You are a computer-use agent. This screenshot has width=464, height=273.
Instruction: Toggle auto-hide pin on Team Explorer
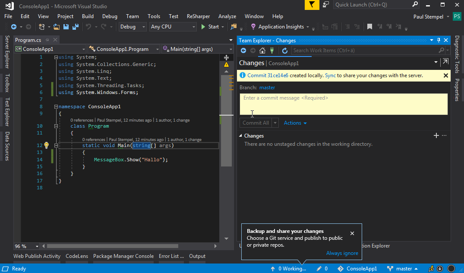click(x=439, y=40)
